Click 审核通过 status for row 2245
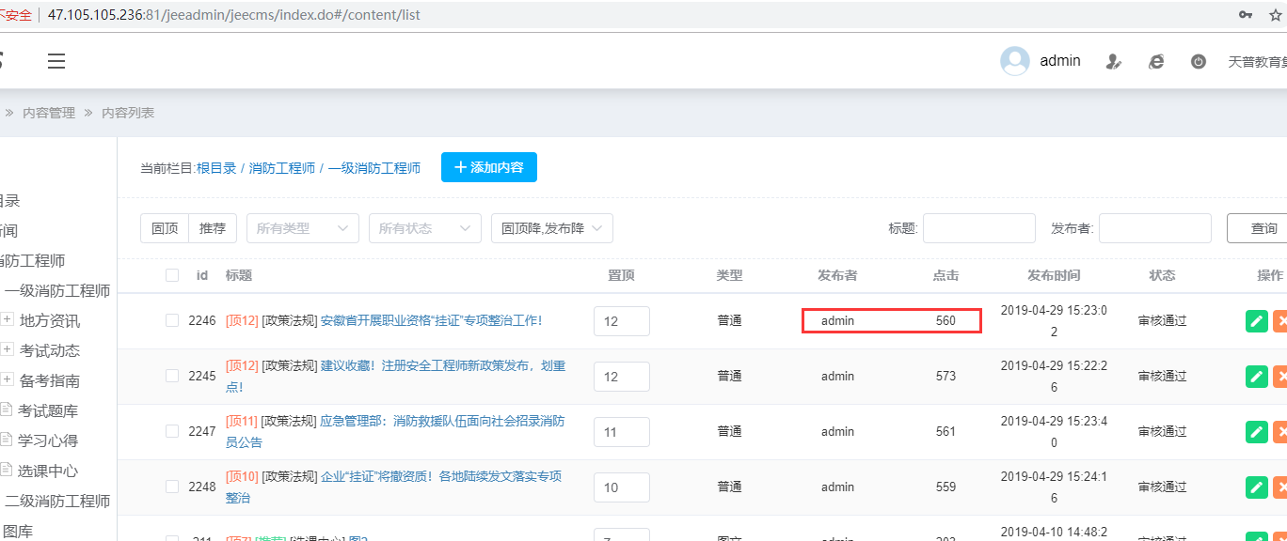Screen dimensions: 1287x541 point(1163,376)
